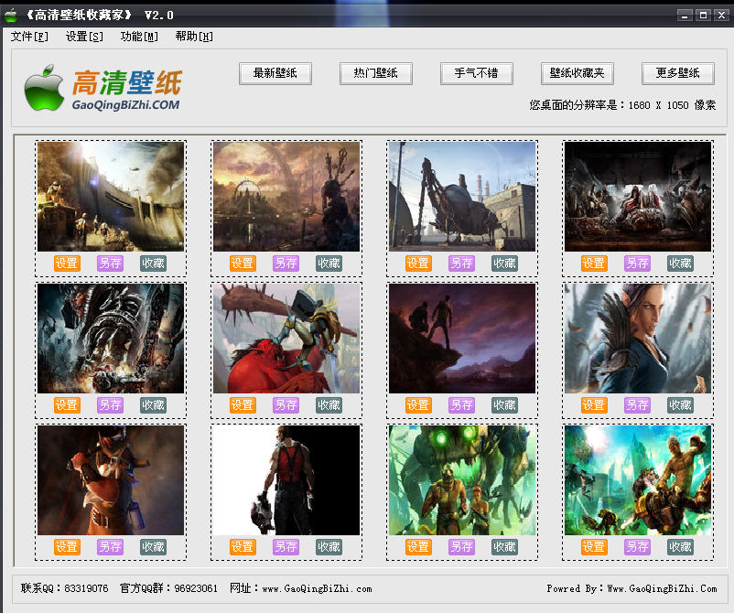Click 设置 under the dam battlefield wallpaper

pos(67,263)
